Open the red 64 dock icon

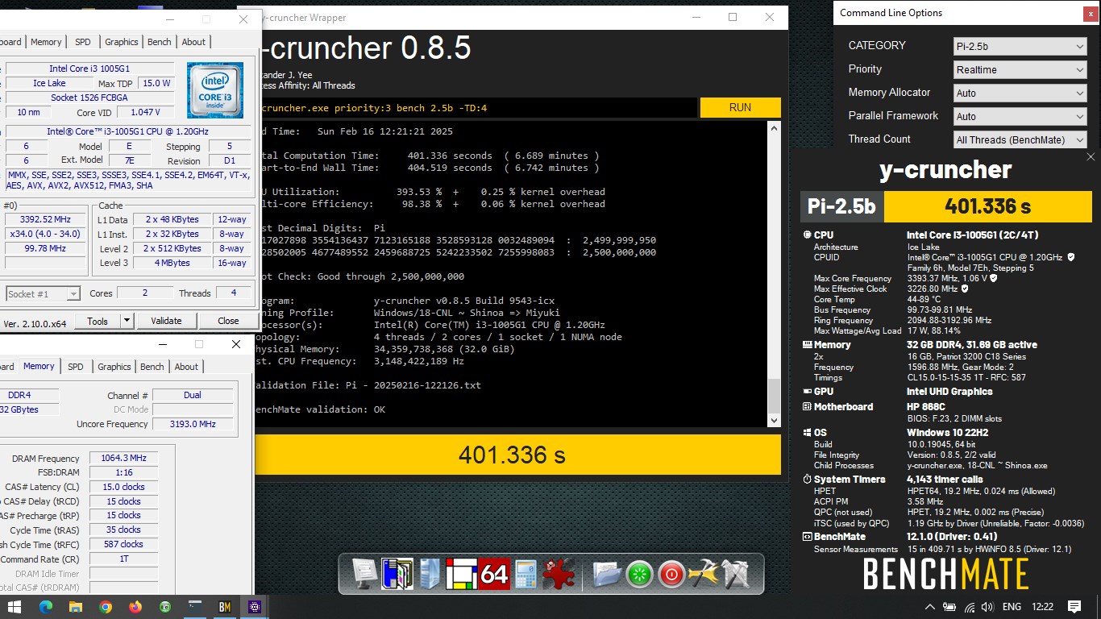494,575
